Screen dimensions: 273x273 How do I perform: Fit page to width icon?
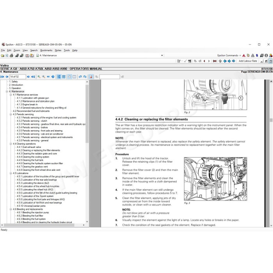[x=48, y=77]
